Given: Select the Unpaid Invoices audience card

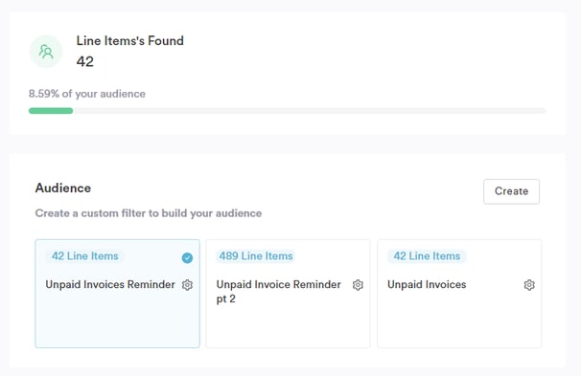Looking at the screenshot, I should (x=459, y=294).
